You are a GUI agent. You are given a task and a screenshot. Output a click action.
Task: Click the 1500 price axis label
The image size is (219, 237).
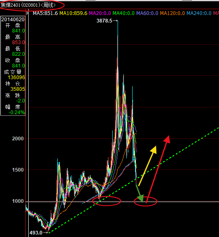click(18, 170)
